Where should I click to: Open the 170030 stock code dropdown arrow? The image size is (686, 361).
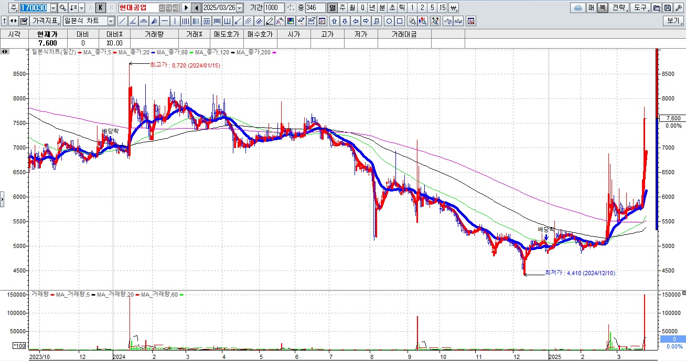click(x=53, y=8)
